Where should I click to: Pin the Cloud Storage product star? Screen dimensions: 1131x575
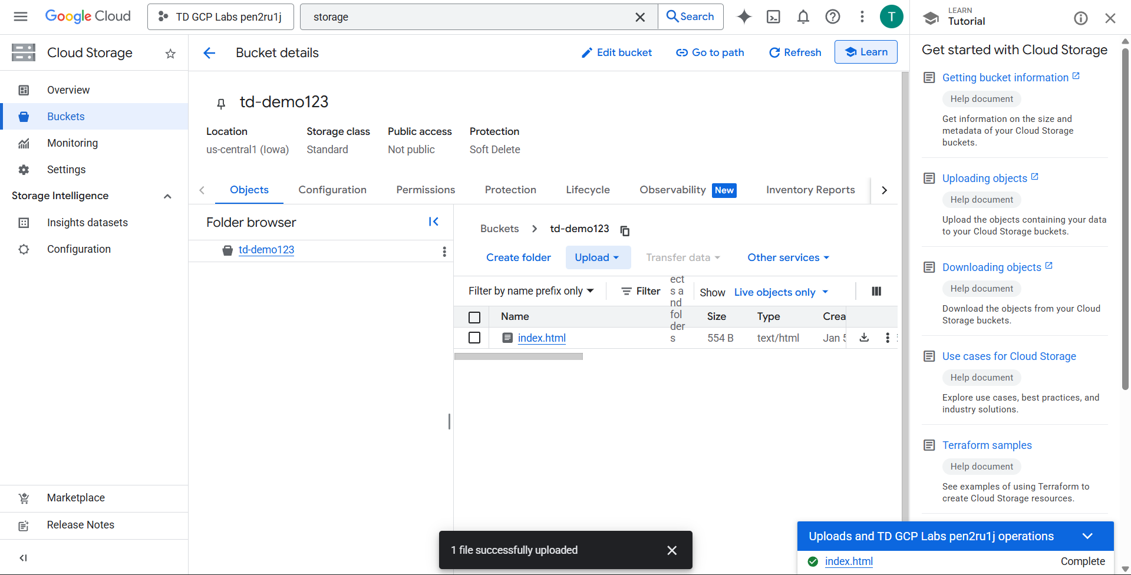(170, 54)
